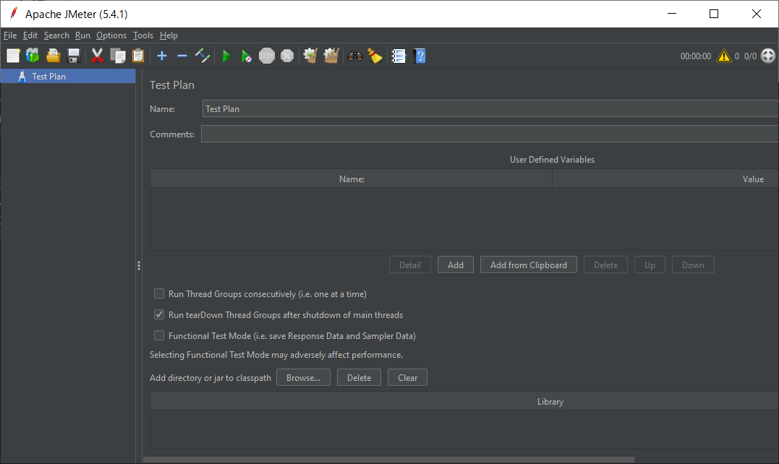Screen dimensions: 779x464
Task: Close the Apache JMeter window
Action: 756,14
